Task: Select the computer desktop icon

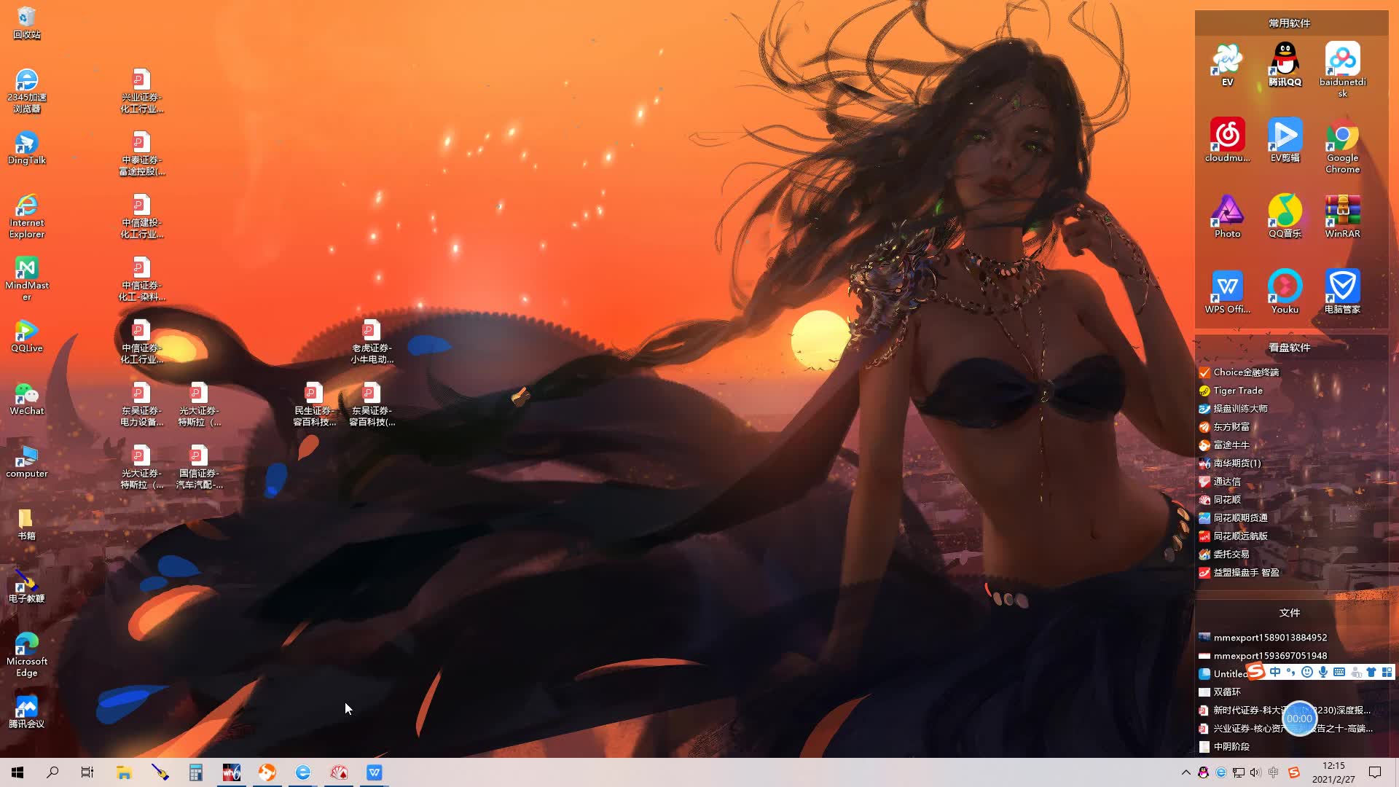Action: (26, 461)
